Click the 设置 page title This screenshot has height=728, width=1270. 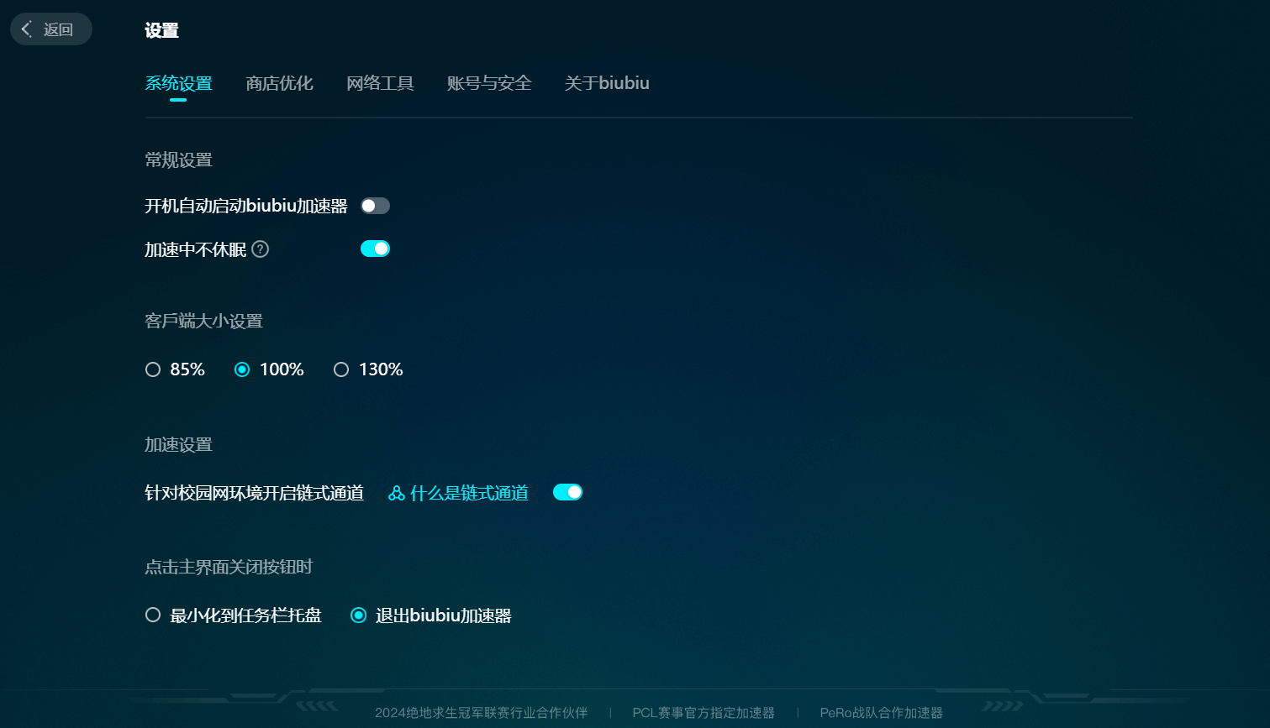coord(161,31)
